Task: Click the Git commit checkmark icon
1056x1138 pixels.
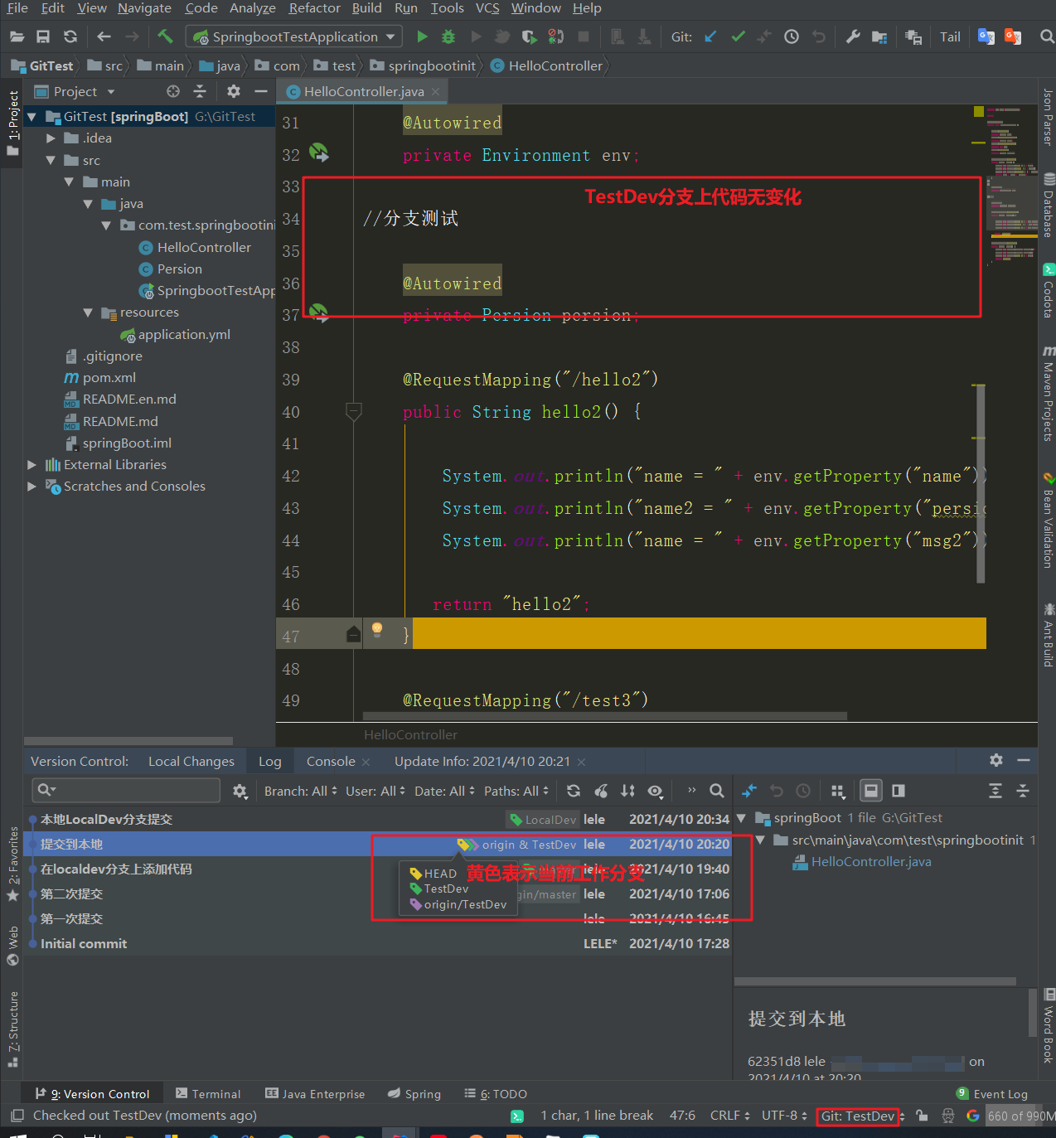Action: pos(737,36)
